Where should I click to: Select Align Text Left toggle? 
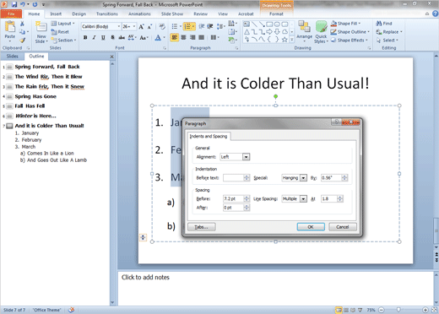tap(175, 37)
